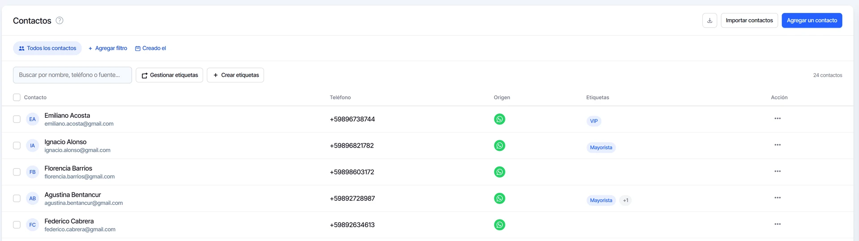The image size is (859, 241).
Task: Click the Mayorista tag on Agustina Bentancur
Action: click(x=601, y=200)
